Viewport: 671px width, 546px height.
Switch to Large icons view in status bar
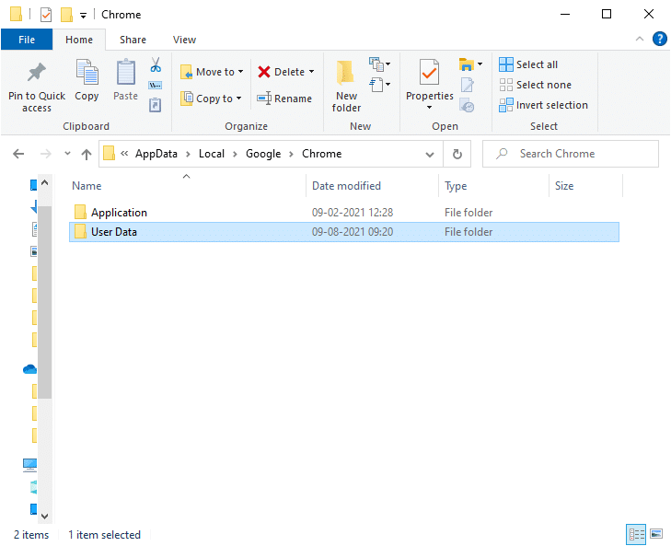point(656,534)
